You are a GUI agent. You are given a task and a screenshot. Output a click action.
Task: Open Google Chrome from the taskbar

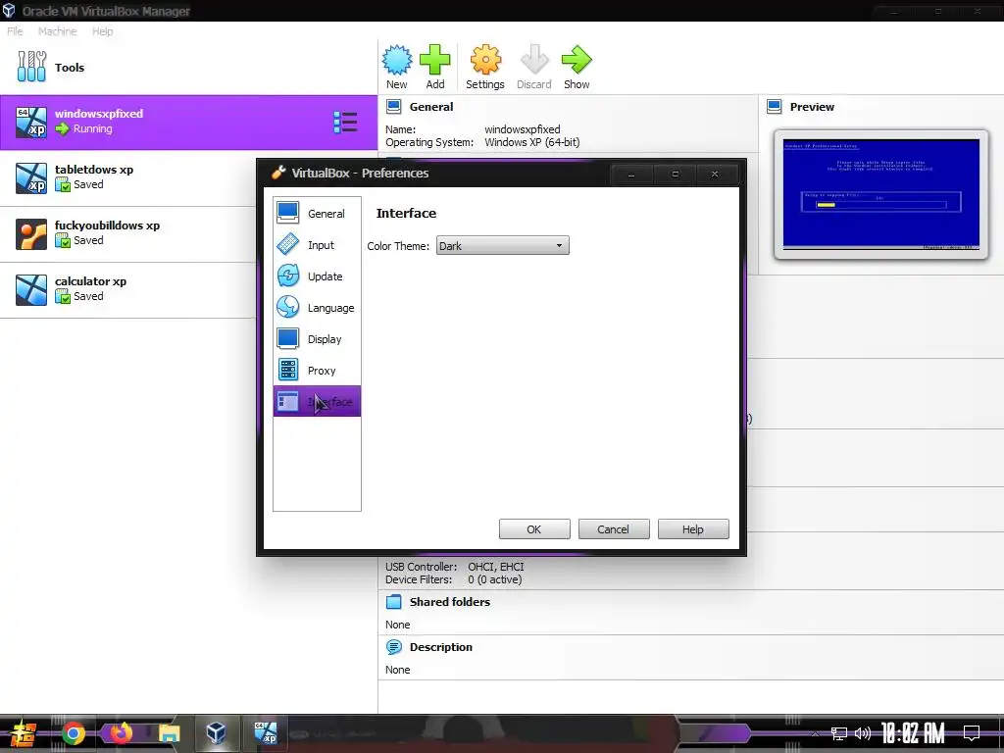tap(73, 733)
